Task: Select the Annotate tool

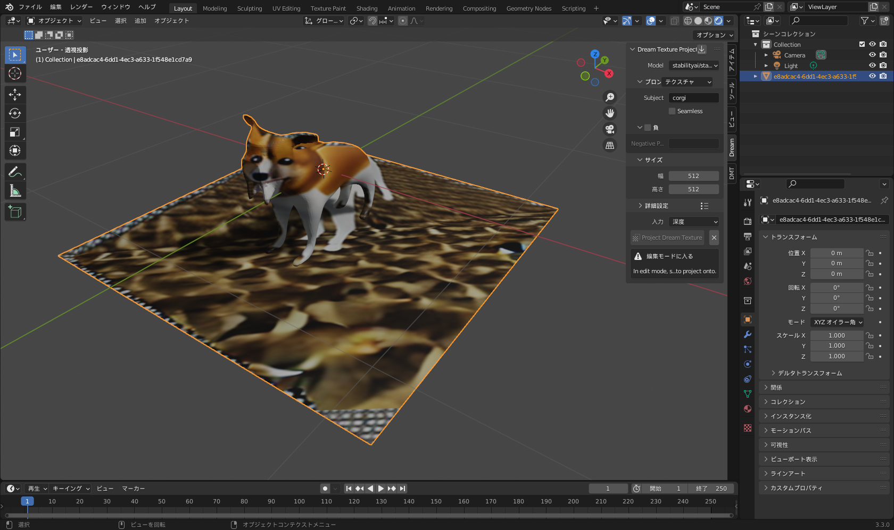Action: click(15, 171)
